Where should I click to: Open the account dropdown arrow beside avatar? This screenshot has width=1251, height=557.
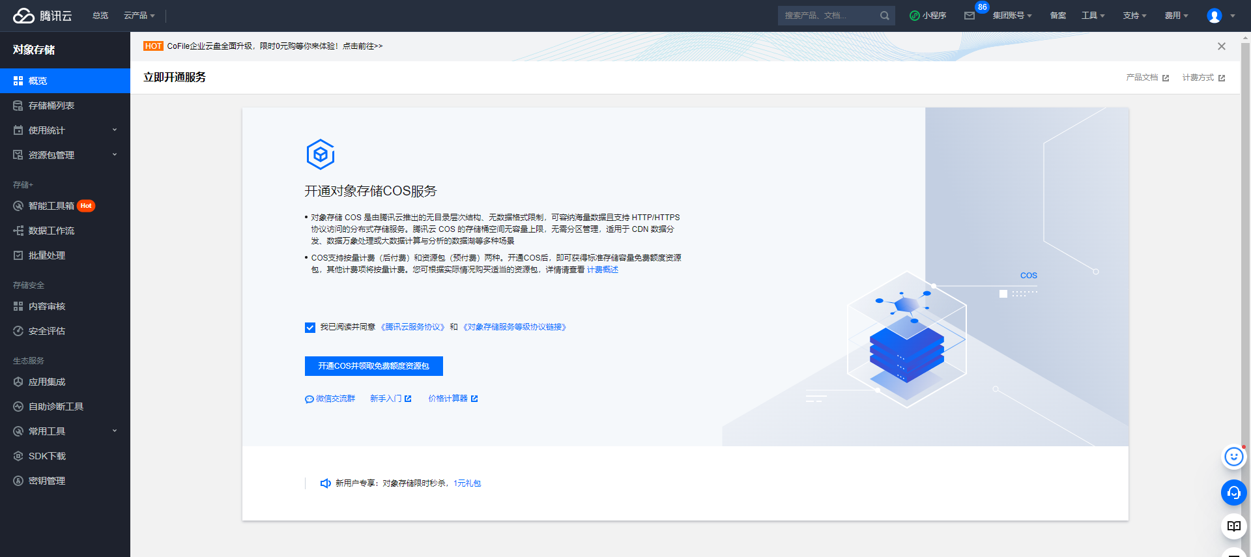point(1233,16)
